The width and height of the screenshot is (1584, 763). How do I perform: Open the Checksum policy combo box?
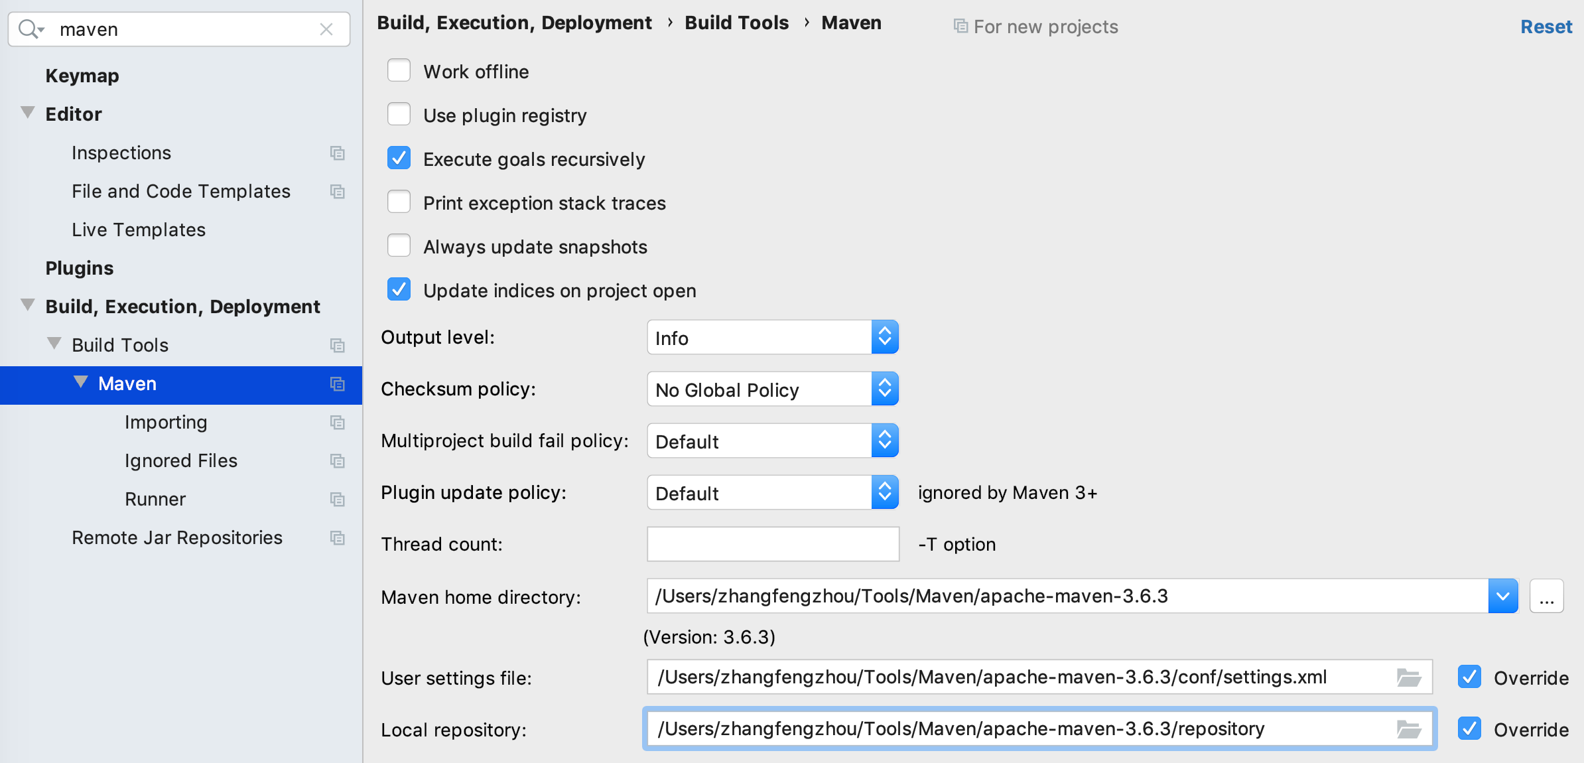point(772,389)
